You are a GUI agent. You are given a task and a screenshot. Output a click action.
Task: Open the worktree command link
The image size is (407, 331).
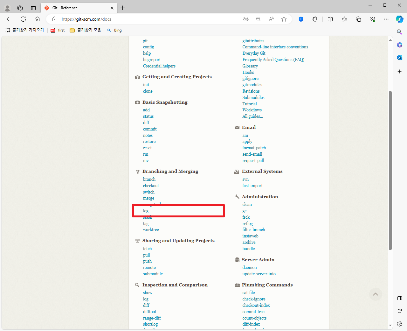coord(151,229)
